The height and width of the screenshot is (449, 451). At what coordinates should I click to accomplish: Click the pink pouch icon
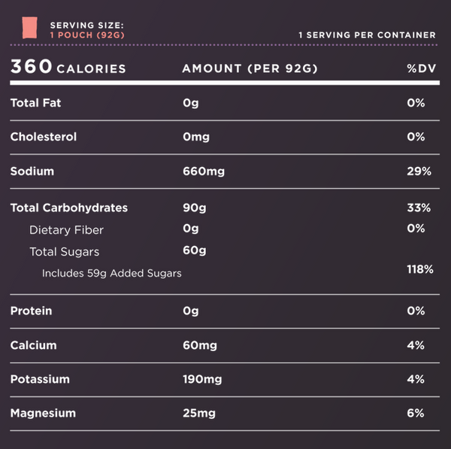coord(30,28)
